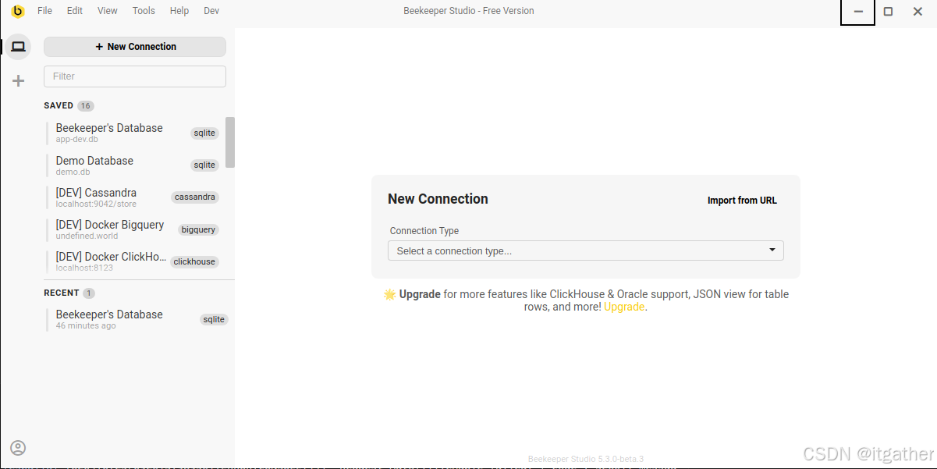Open the Help menu
This screenshot has width=937, height=469.
click(179, 11)
